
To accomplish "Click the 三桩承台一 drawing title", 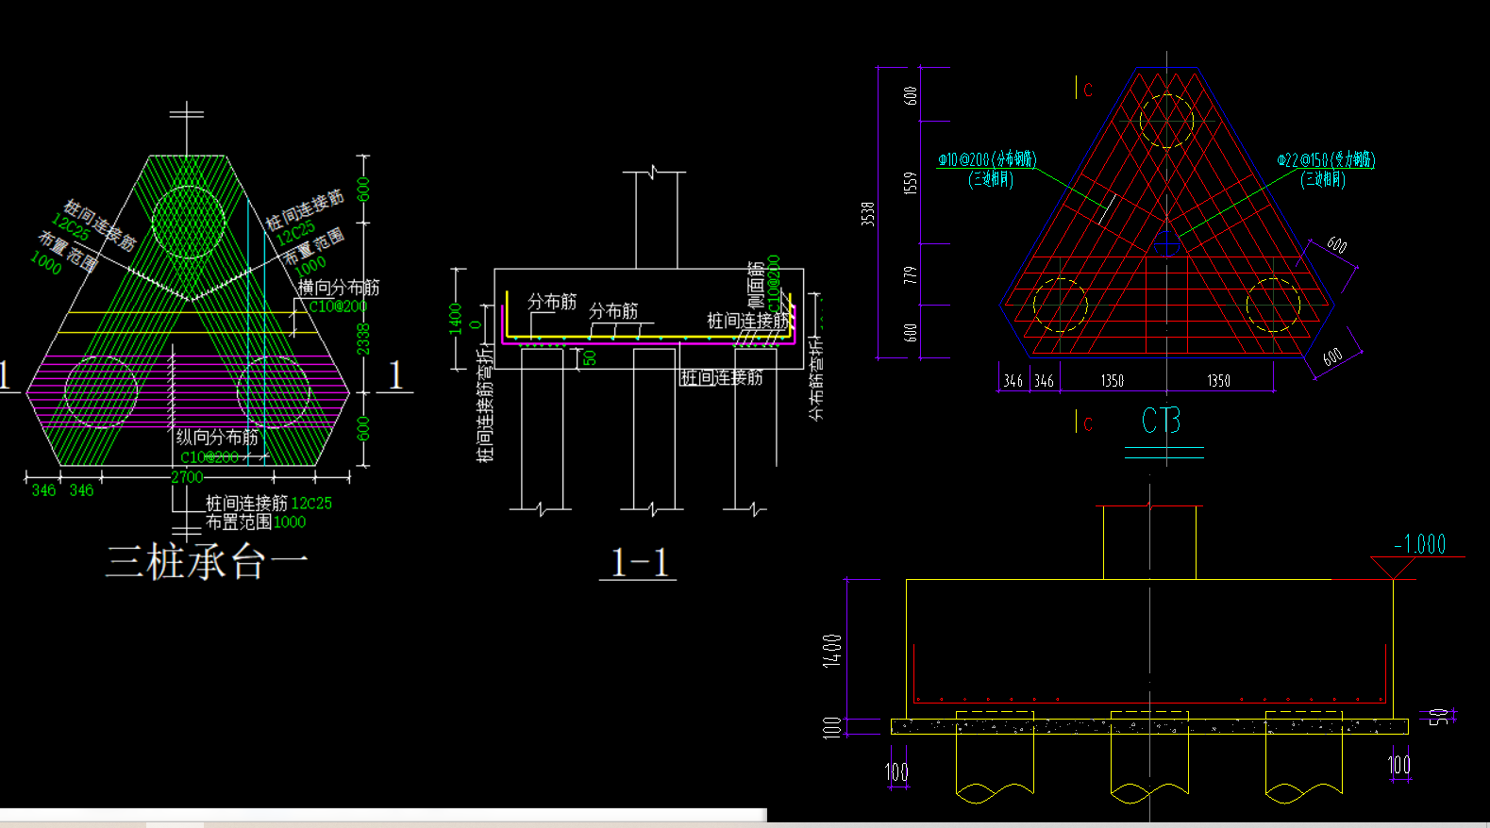I will pyautogui.click(x=207, y=562).
